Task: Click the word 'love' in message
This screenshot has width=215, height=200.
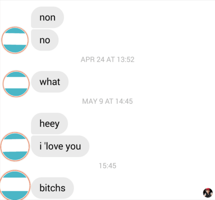Action: tap(54, 146)
